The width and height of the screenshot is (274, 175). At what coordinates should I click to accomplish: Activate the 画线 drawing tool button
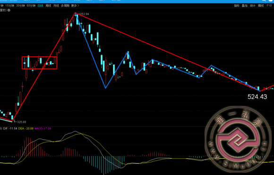(261, 6)
